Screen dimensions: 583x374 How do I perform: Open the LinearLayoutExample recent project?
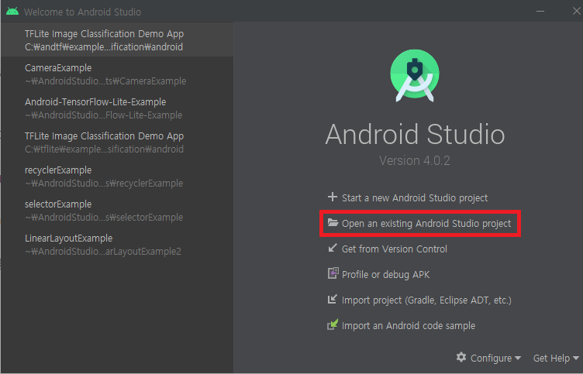pyautogui.click(x=117, y=245)
